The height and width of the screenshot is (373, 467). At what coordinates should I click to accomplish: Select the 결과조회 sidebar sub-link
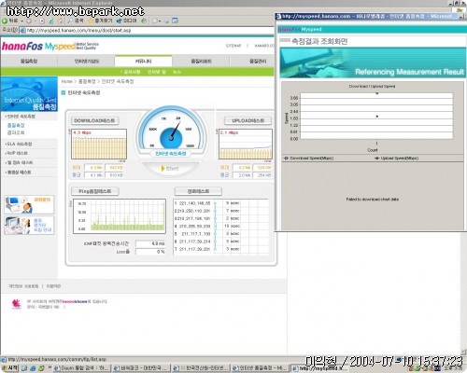[x=16, y=132]
